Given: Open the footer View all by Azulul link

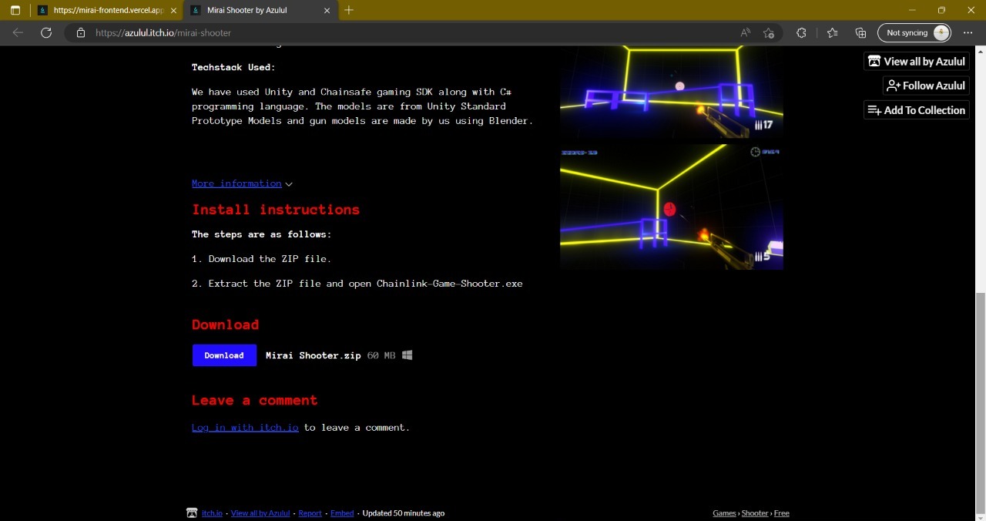Looking at the screenshot, I should pyautogui.click(x=260, y=513).
